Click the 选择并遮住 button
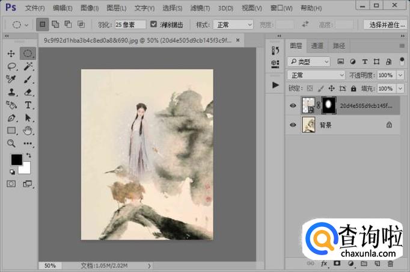Image resolution: width=410 pixels, height=272 pixels. point(386,25)
